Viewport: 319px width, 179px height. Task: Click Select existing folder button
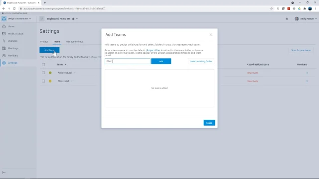point(201,61)
